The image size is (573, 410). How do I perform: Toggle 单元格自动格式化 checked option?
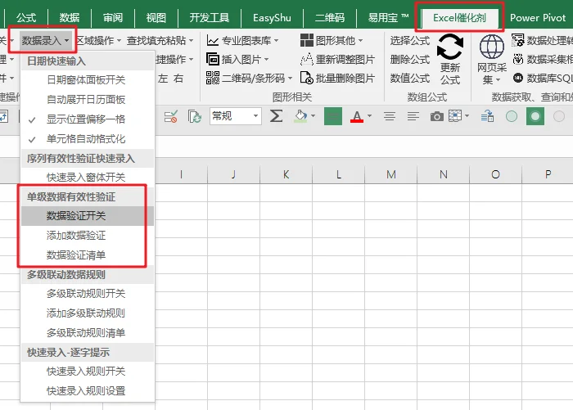click(x=88, y=139)
